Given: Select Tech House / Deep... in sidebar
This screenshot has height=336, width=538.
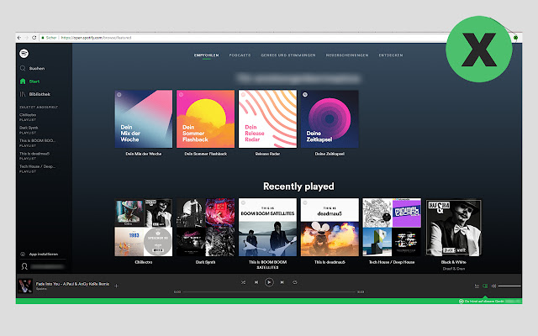Looking at the screenshot, I should pyautogui.click(x=37, y=168).
